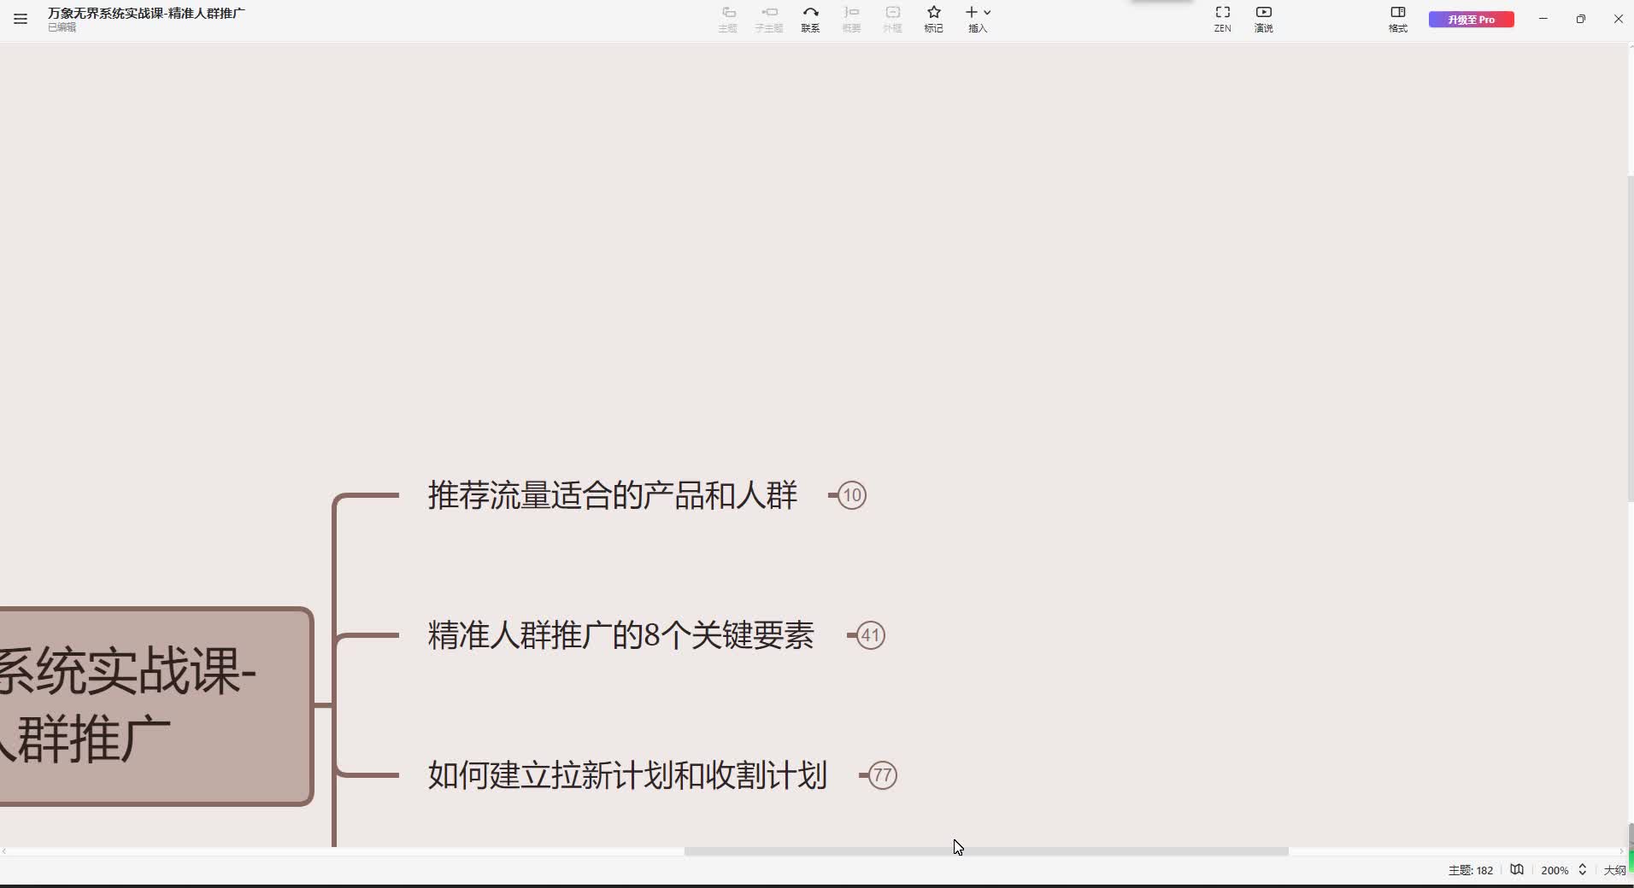Click the document title 万象无界系统实战课-精准人群推广
The height and width of the screenshot is (888, 1634).
coord(146,13)
